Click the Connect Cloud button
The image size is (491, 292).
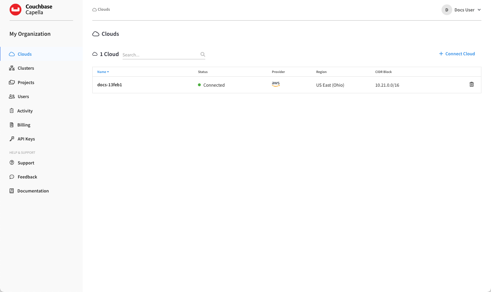pyautogui.click(x=457, y=53)
